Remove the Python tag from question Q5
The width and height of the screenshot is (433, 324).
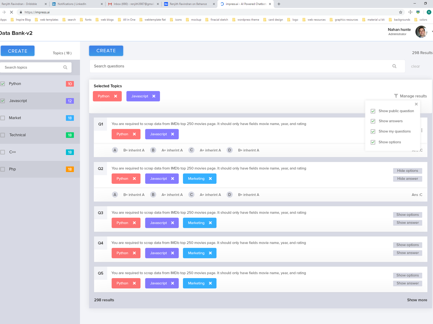point(134,283)
